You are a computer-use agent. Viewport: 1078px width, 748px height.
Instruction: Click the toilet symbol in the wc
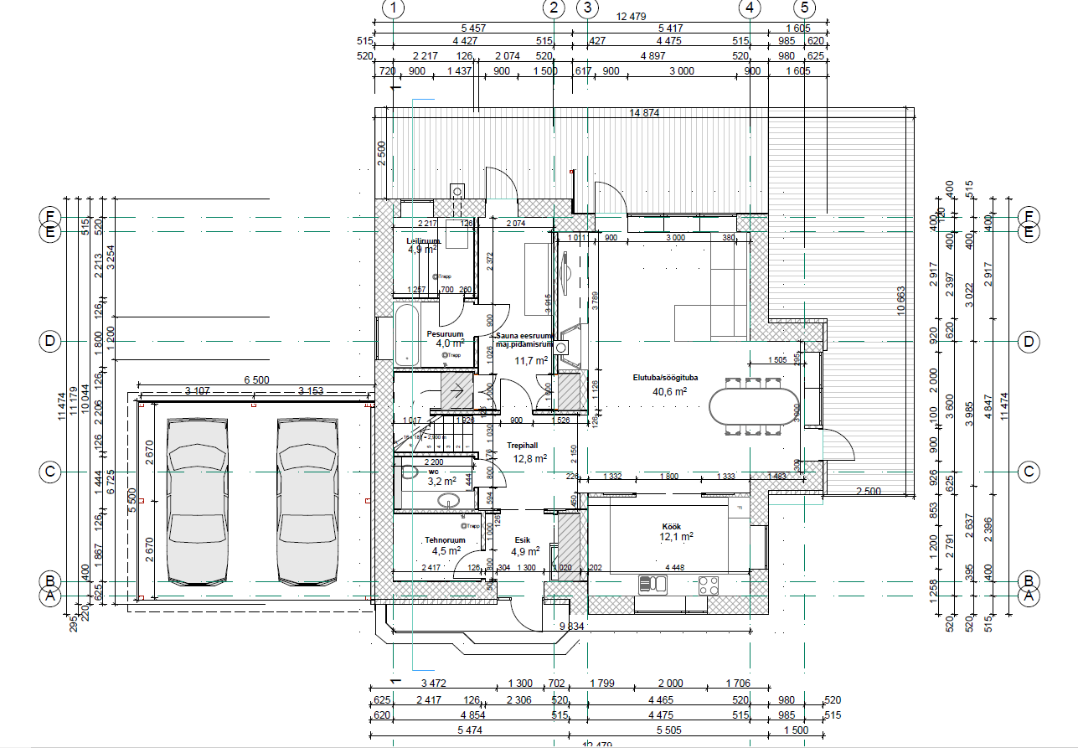point(410,472)
